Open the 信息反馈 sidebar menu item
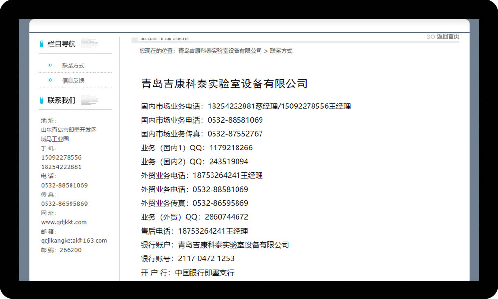This screenshot has height=299, width=498. [73, 81]
